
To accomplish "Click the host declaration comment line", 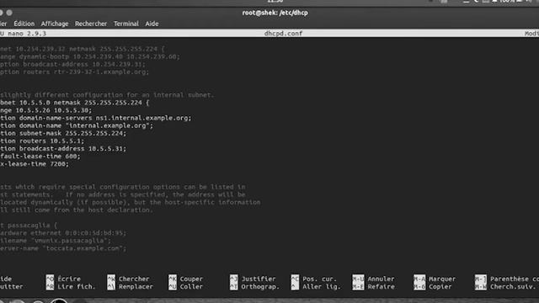I will [77, 210].
